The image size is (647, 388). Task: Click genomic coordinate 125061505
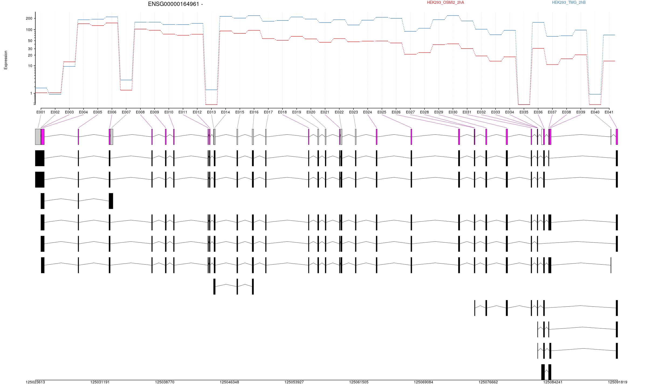coord(359,382)
